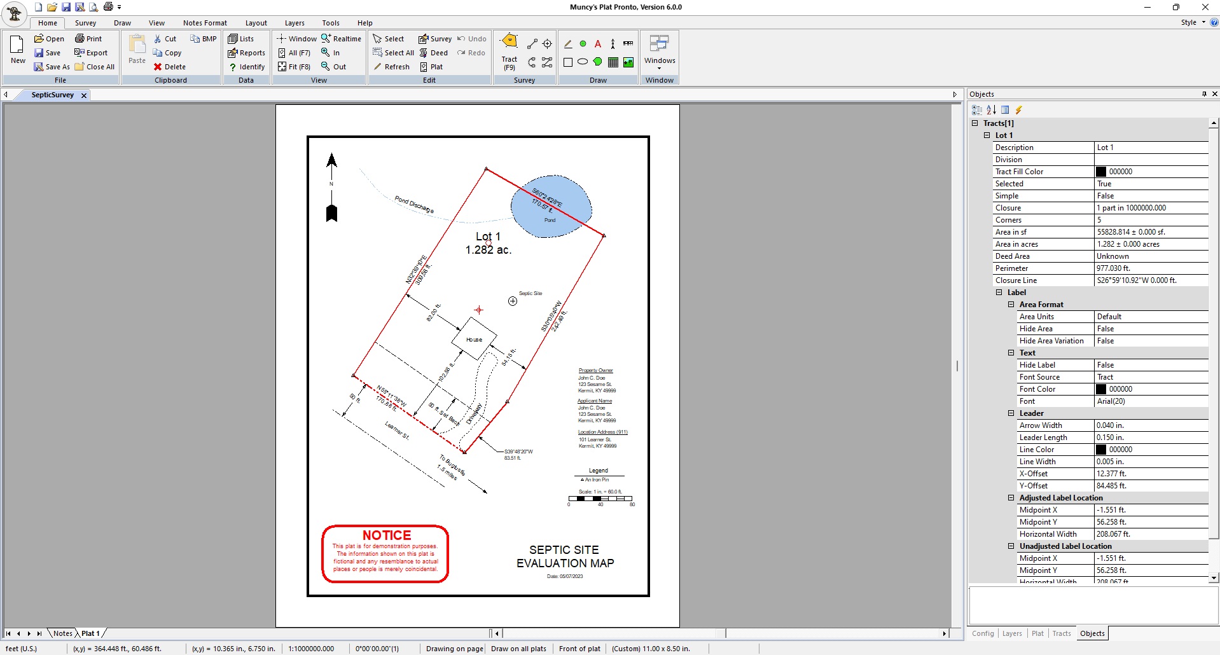Image resolution: width=1220 pixels, height=655 pixels.
Task: Select the rectangle draw tool
Action: pos(568,62)
